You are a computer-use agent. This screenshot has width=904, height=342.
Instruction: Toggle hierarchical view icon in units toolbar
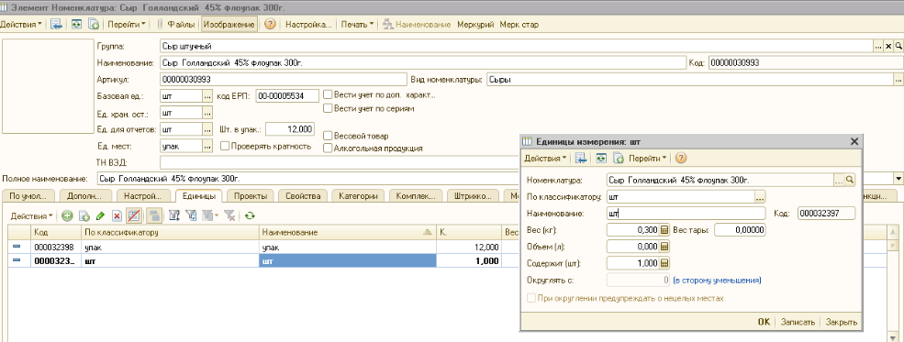pyautogui.click(x=154, y=215)
